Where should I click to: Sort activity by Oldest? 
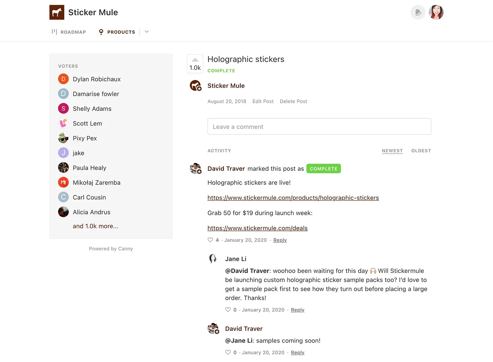[x=421, y=151]
